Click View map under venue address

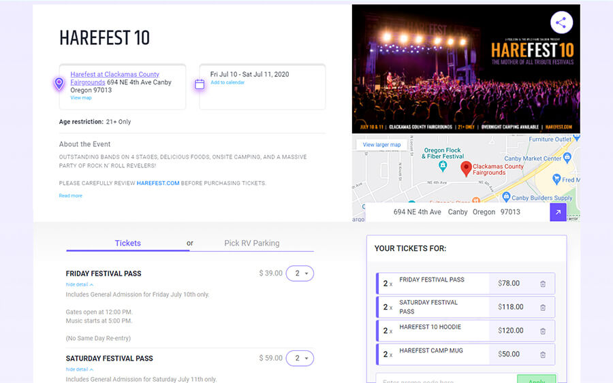click(x=81, y=98)
